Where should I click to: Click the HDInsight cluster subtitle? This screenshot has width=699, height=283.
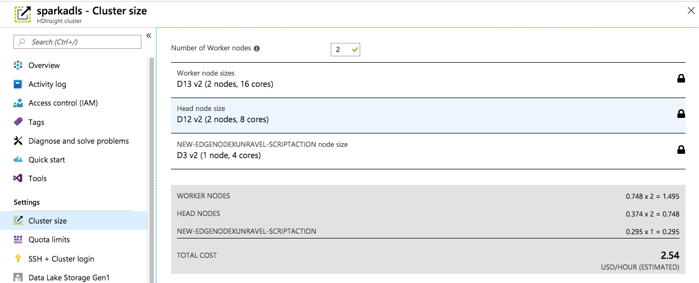click(59, 21)
